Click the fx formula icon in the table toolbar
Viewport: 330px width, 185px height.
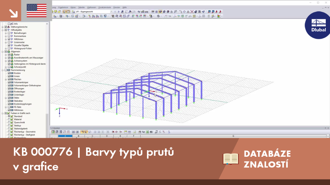(160, 132)
